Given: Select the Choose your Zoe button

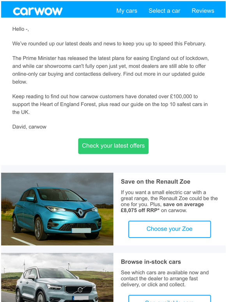Looking at the screenshot, I should click(169, 229).
